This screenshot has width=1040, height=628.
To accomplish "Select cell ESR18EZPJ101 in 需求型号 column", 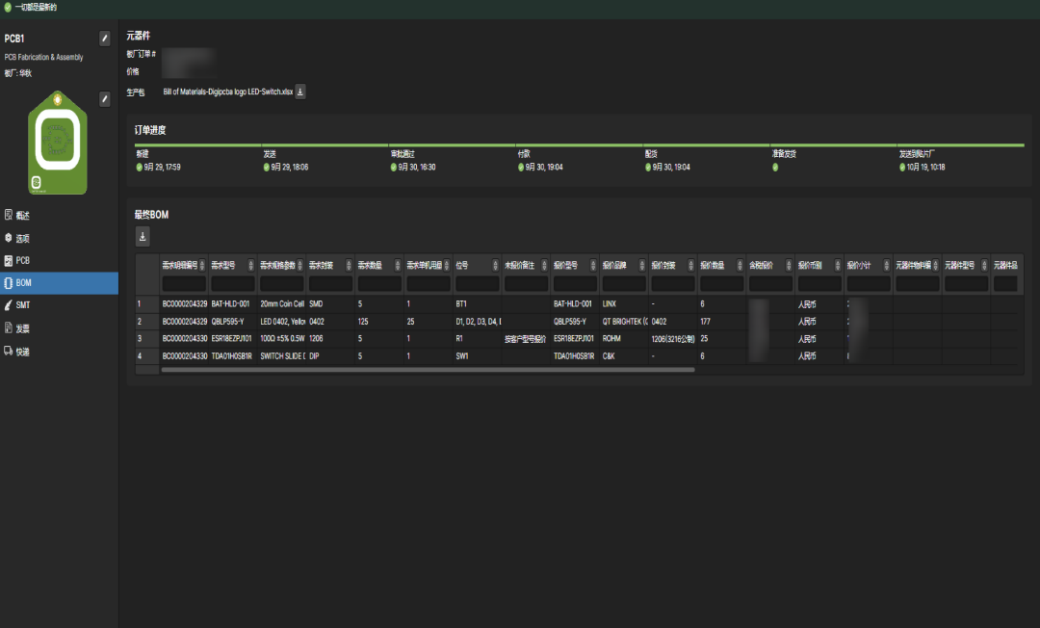I will click(233, 339).
